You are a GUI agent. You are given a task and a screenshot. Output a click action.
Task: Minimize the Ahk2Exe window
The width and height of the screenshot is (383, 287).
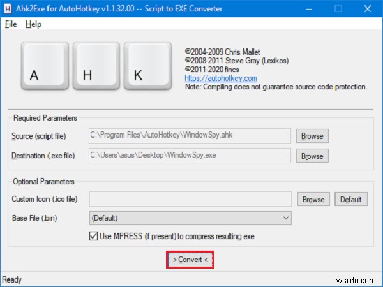(309, 9)
